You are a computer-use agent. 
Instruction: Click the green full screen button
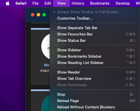point(44,15)
